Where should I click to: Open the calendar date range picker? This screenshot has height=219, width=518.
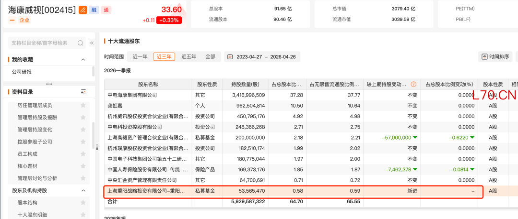tap(230, 56)
